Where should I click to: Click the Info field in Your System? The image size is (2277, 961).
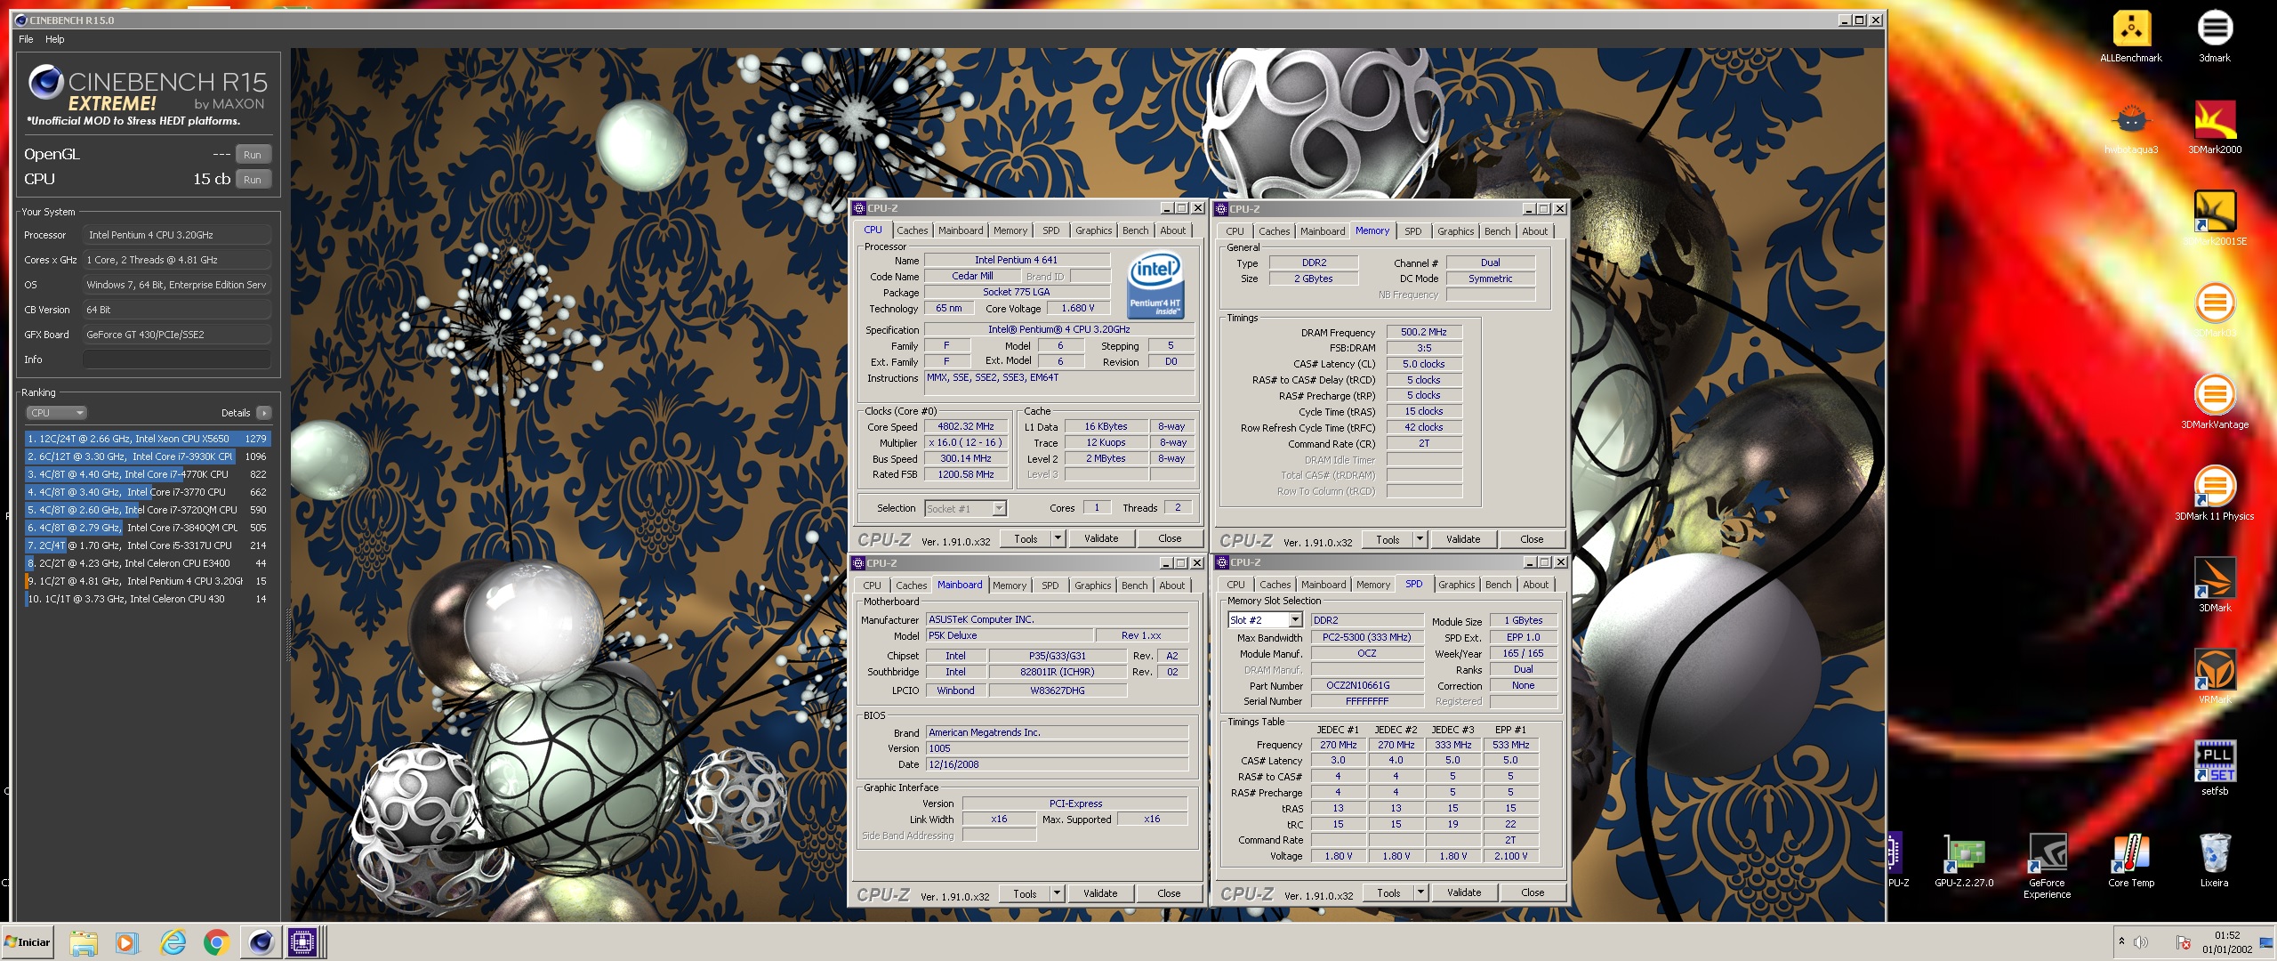pyautogui.click(x=176, y=359)
